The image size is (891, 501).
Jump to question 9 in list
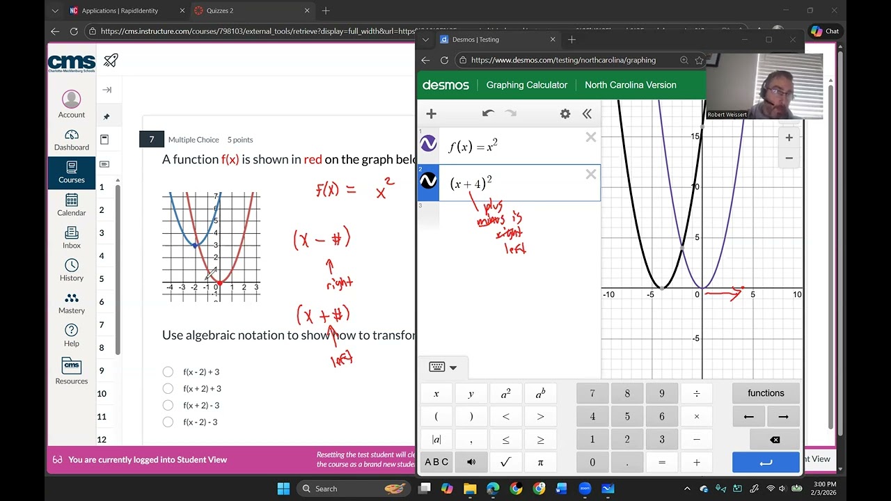(102, 371)
